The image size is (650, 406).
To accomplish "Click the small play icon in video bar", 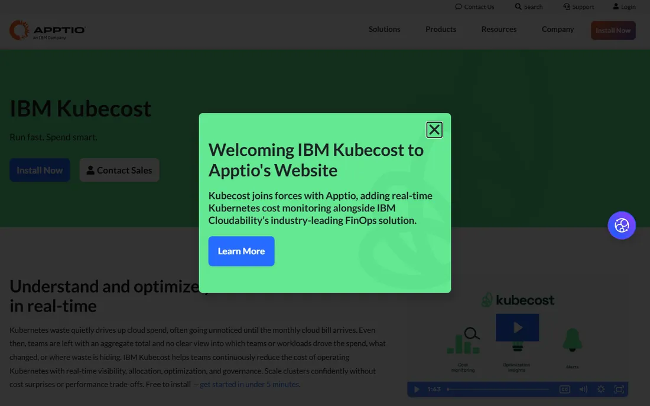I will tap(417, 389).
